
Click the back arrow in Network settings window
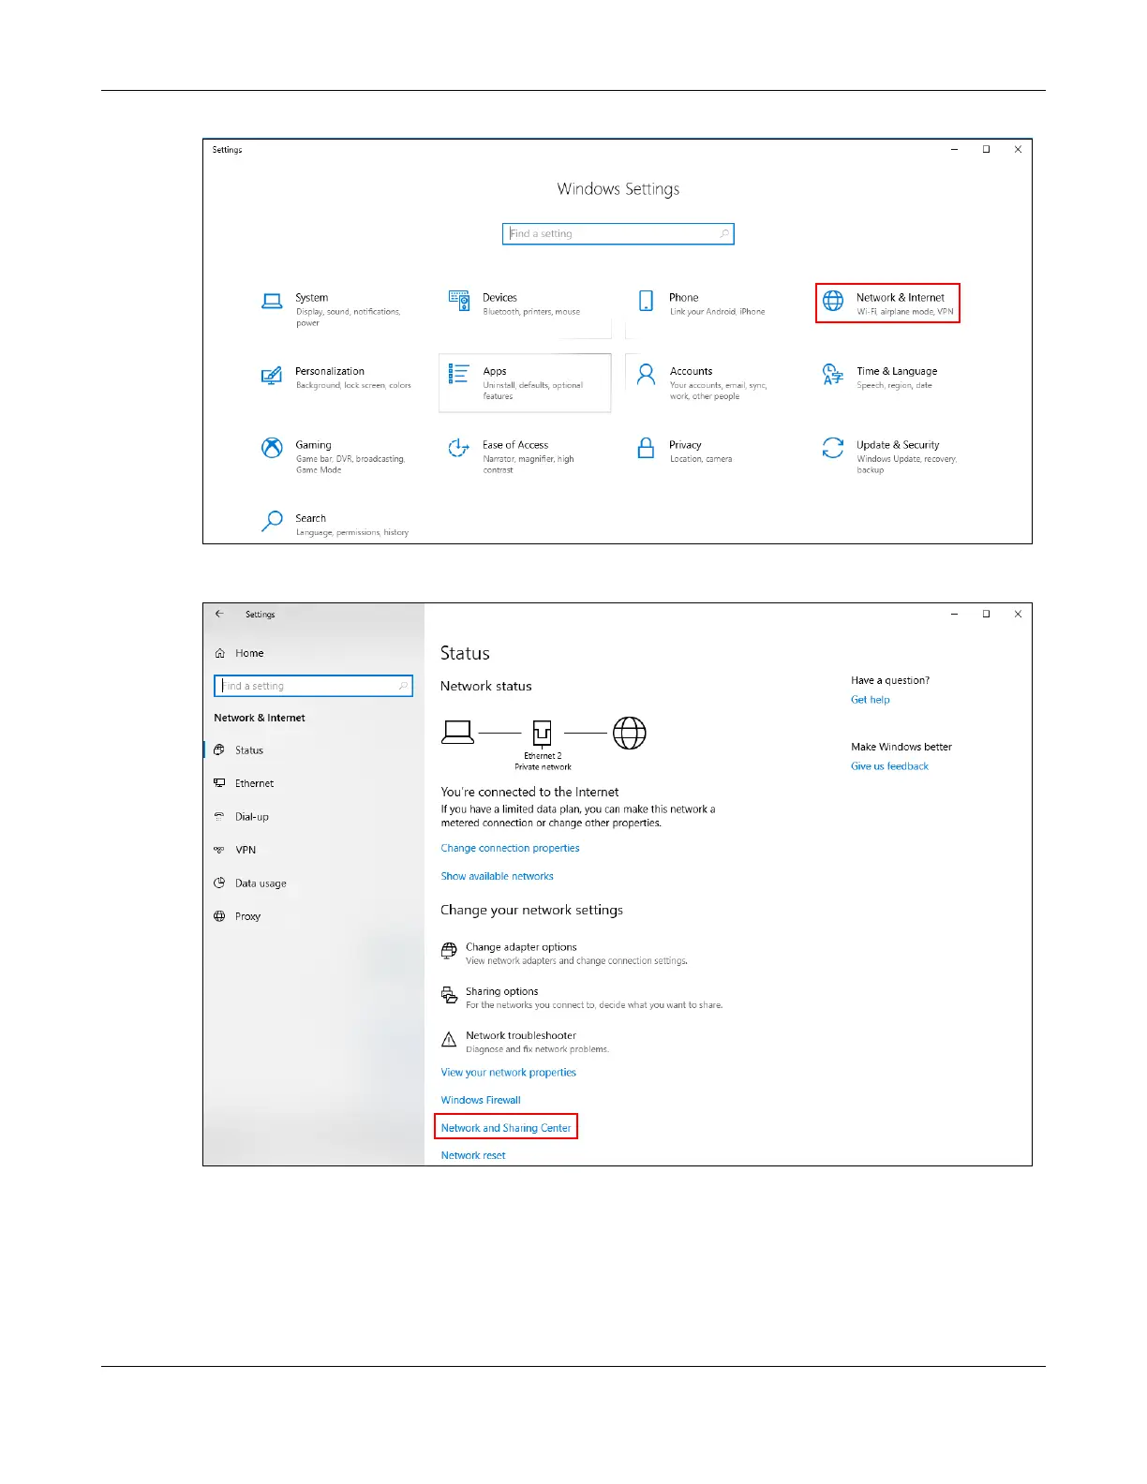[x=219, y=614]
